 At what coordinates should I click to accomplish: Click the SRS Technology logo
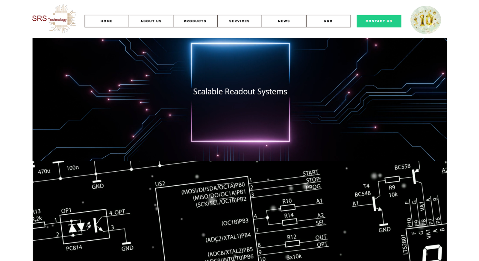[54, 19]
